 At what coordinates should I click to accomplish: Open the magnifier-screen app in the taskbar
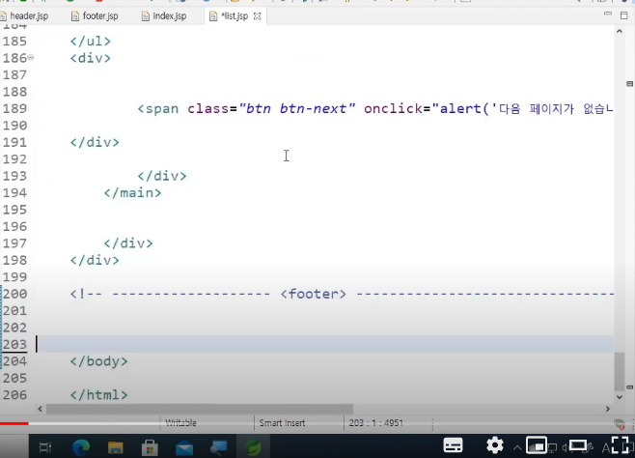click(x=219, y=447)
